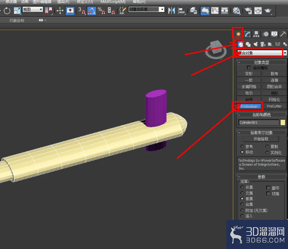Click the Select and Scale tool
288x249 pixels.
click(x=17, y=10)
